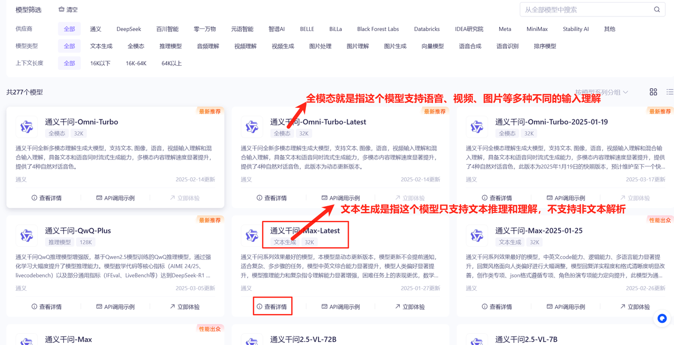The height and width of the screenshot is (345, 674).
Task: Open API调用示例 for 通义千问-Omni-Turbo-2025-01-19
Action: (x=566, y=198)
